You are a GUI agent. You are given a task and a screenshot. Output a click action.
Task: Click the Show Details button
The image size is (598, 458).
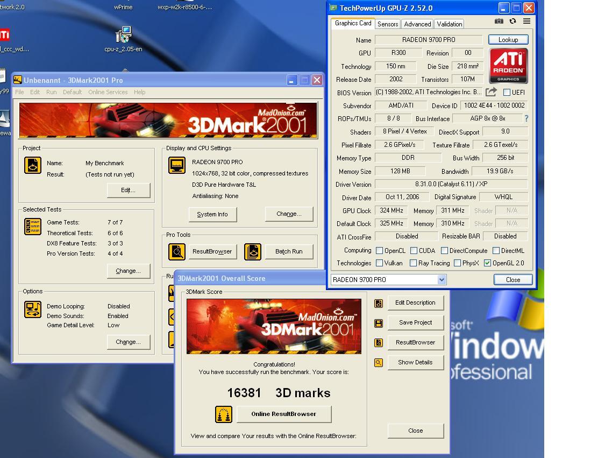tap(415, 362)
